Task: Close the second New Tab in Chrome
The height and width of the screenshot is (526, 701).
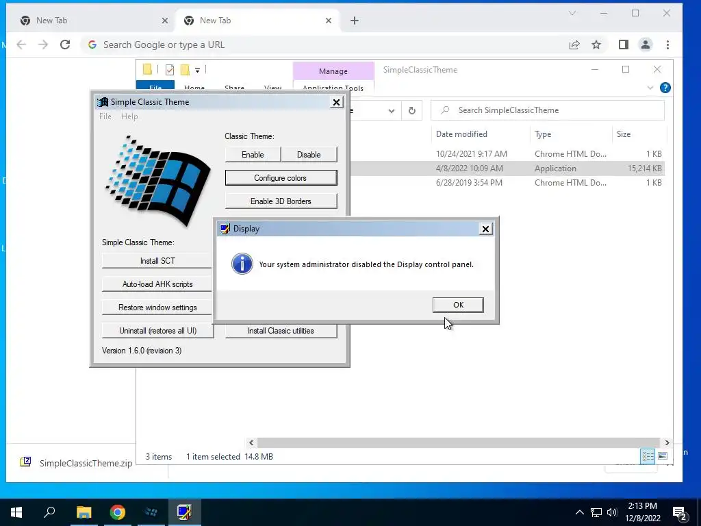Action: tap(329, 21)
